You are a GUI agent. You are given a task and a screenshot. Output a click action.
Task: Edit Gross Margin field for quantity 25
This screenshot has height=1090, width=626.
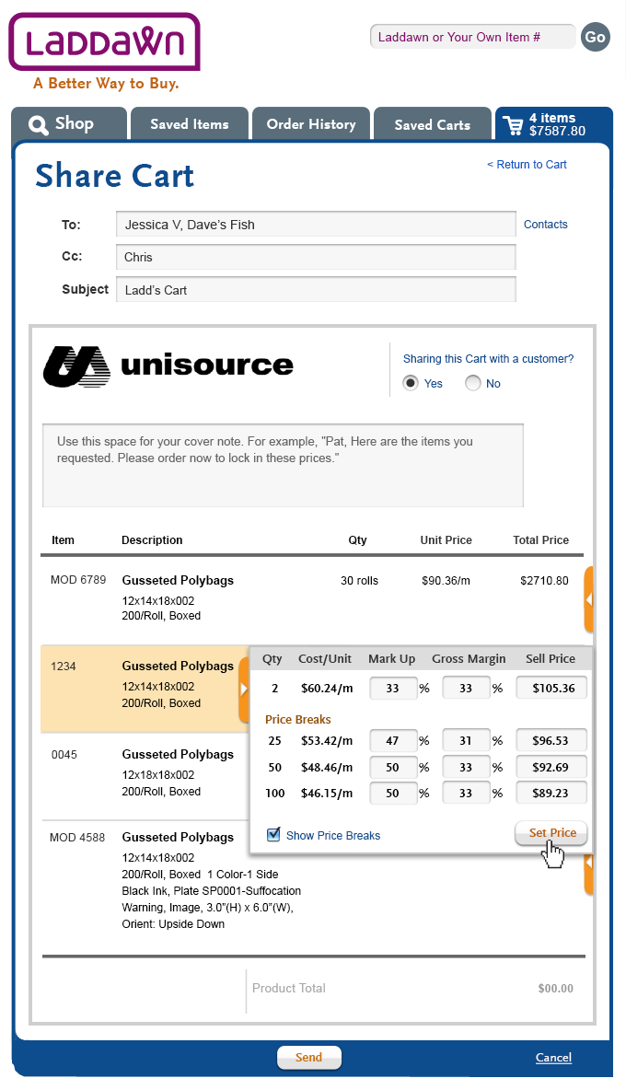(466, 740)
